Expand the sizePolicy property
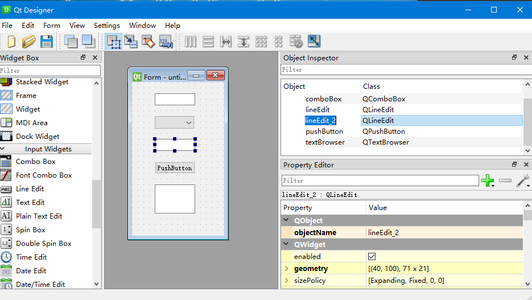The width and height of the screenshot is (532, 300). 287,280
